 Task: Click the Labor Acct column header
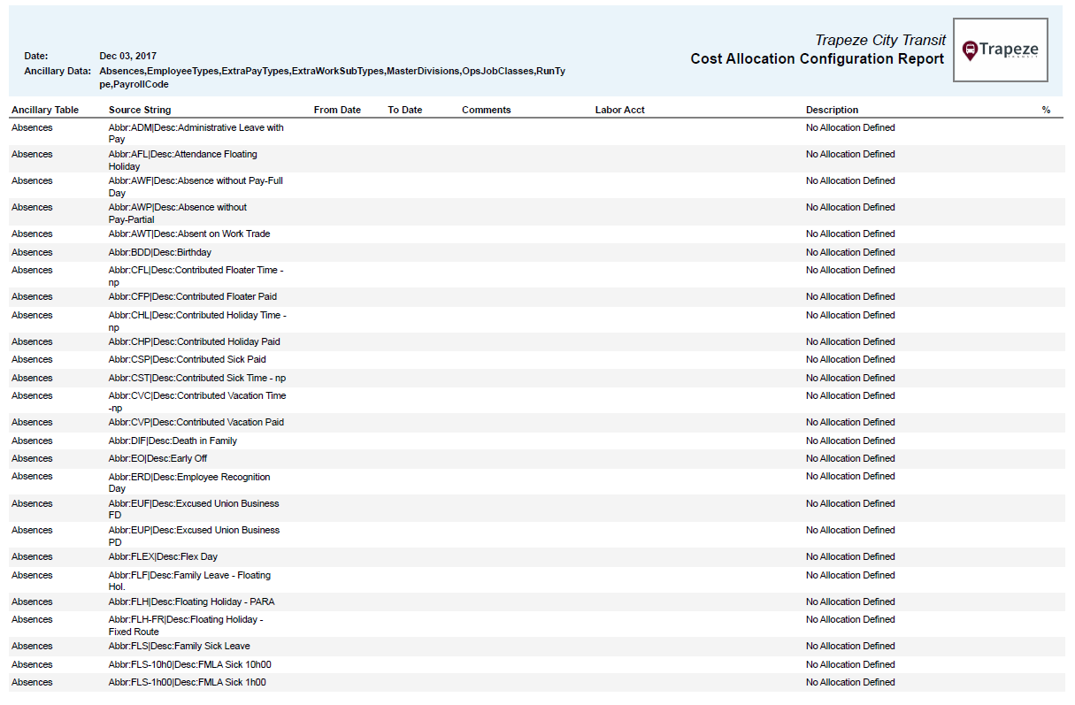click(x=619, y=110)
